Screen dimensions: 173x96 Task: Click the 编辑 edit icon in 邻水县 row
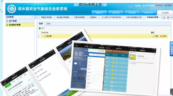pos(153,36)
